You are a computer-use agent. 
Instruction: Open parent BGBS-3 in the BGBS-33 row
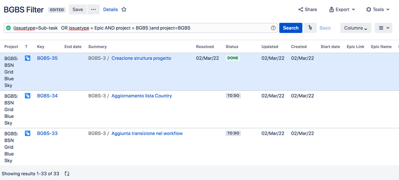click(x=97, y=133)
